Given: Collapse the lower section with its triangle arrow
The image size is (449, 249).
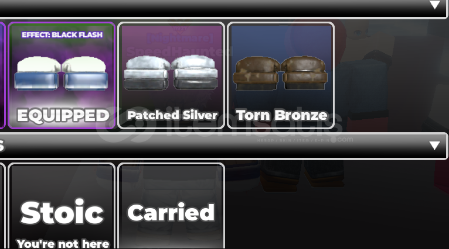Looking at the screenshot, I should pyautogui.click(x=435, y=146).
